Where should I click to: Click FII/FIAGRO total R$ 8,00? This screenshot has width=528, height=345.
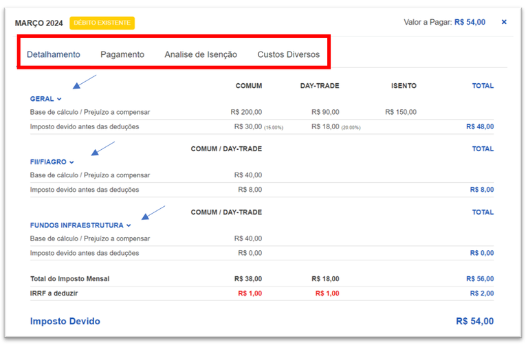482,190
